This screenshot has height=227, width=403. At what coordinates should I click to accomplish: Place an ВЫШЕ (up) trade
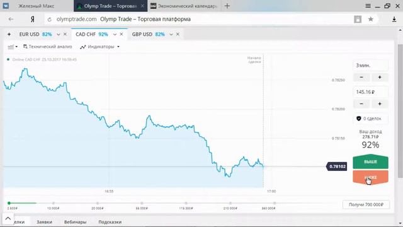pyautogui.click(x=371, y=161)
